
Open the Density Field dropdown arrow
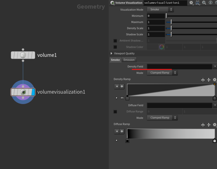(x=215, y=67)
